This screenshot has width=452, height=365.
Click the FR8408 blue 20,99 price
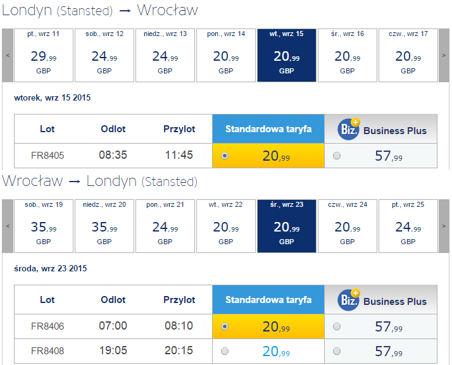(276, 352)
